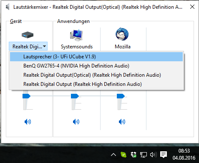This screenshot has height=163, width=199.
Task: Mute the Mozilla application volume
Action: 122,122
